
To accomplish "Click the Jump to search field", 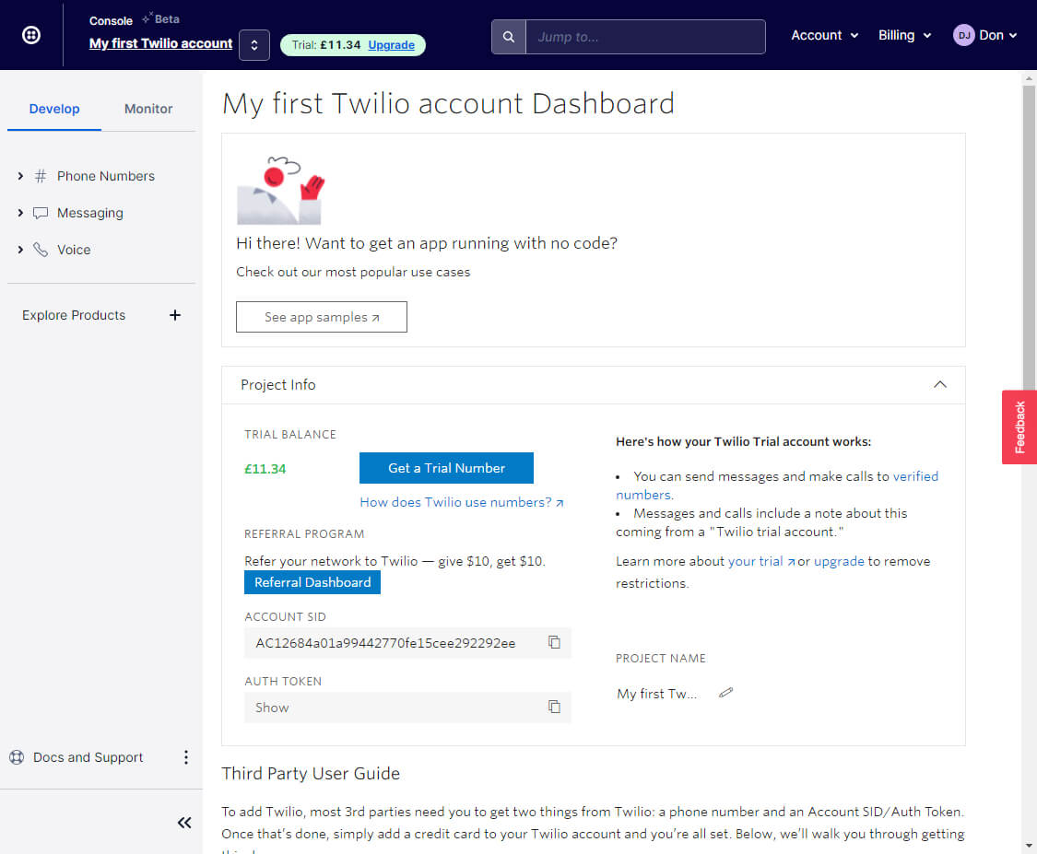I will pos(645,37).
